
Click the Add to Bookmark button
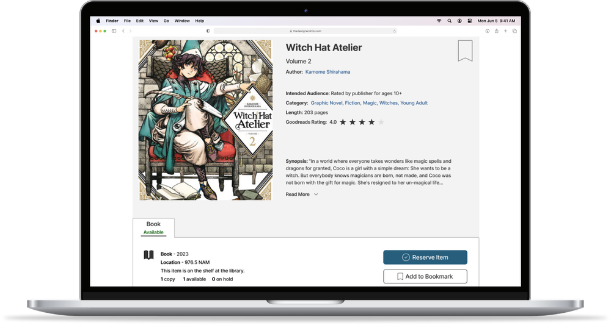(425, 276)
